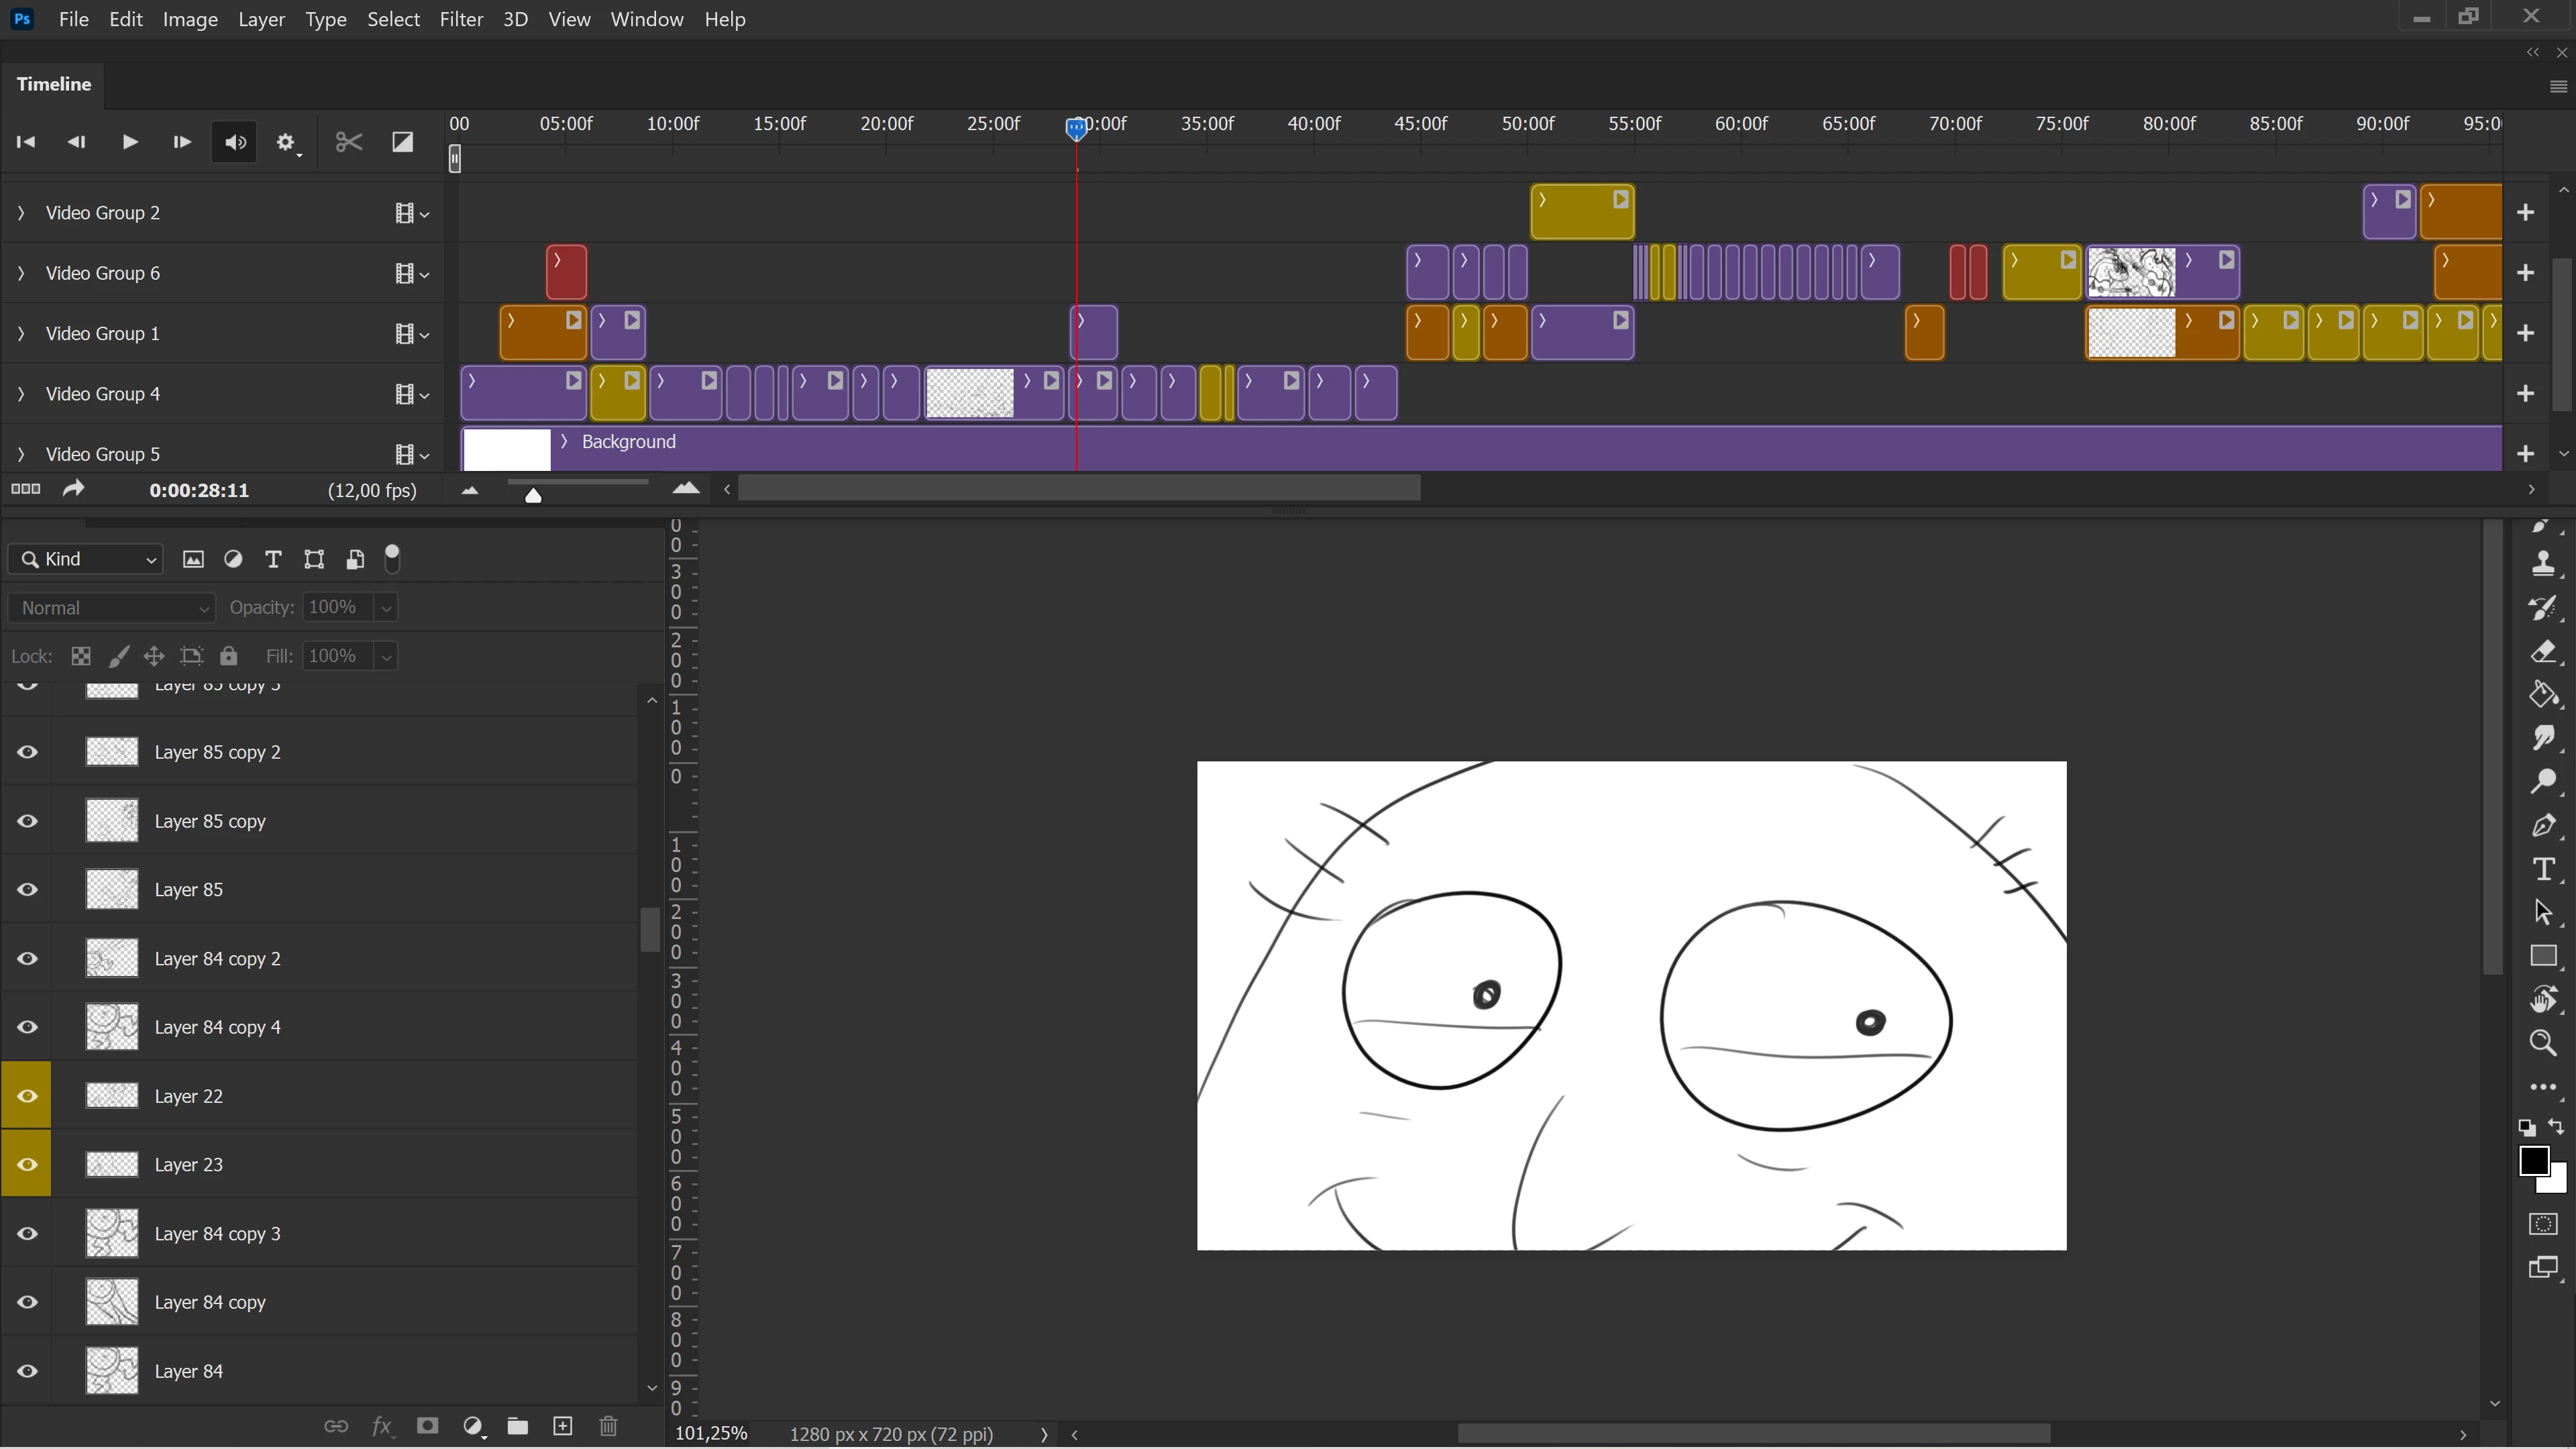Image resolution: width=2576 pixels, height=1449 pixels.
Task: Select the Pen tool
Action: click(x=2543, y=826)
